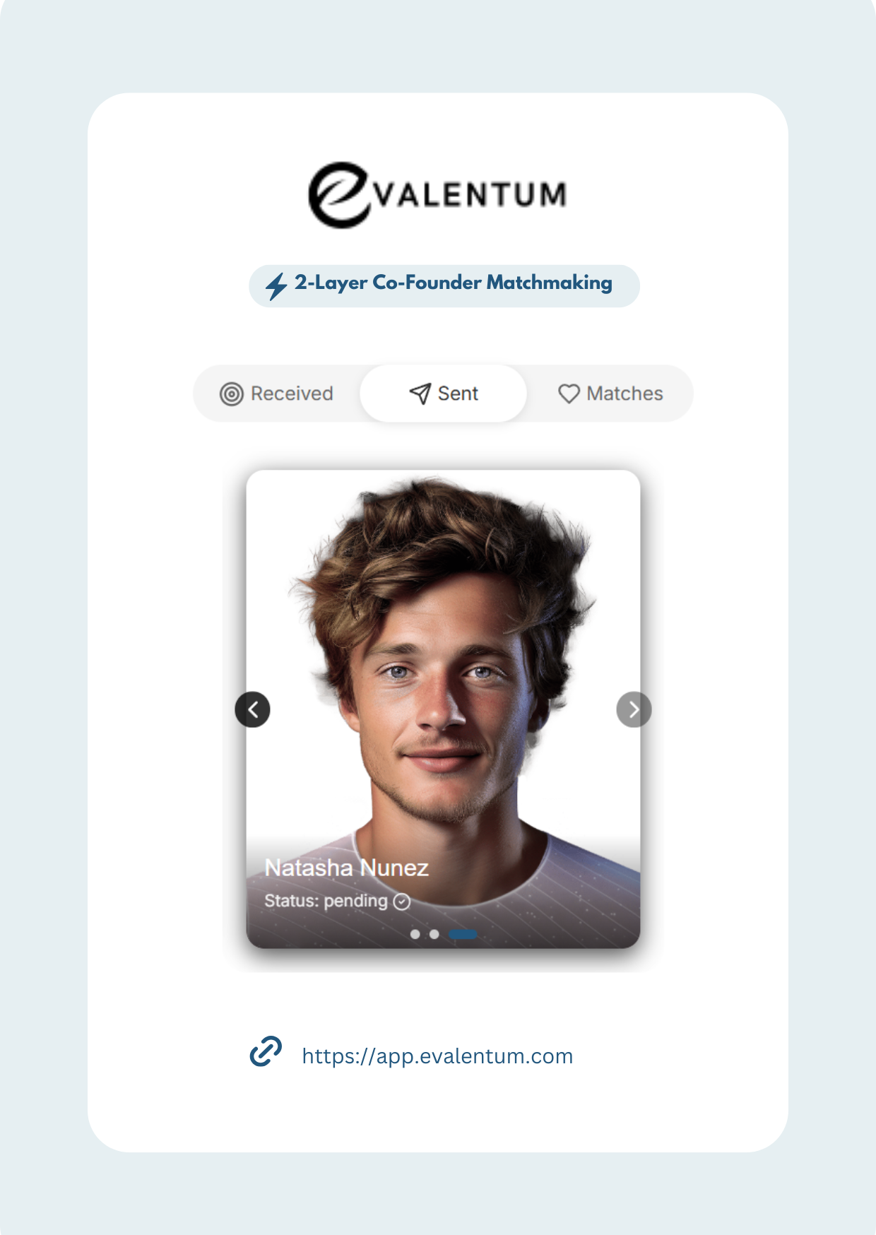Image resolution: width=876 pixels, height=1235 pixels.
Task: Open the profile photo card
Action: pyautogui.click(x=443, y=709)
